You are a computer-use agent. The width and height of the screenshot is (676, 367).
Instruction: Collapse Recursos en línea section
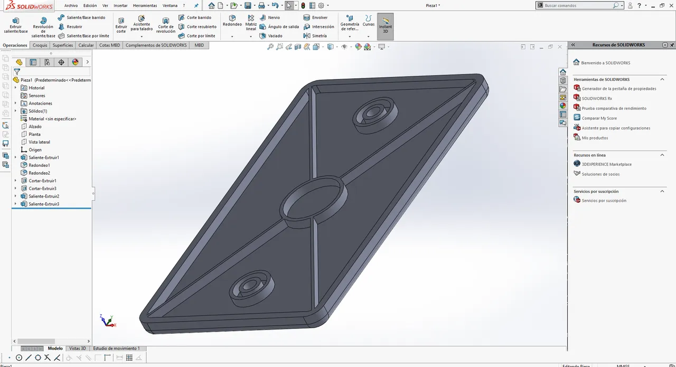[663, 155]
